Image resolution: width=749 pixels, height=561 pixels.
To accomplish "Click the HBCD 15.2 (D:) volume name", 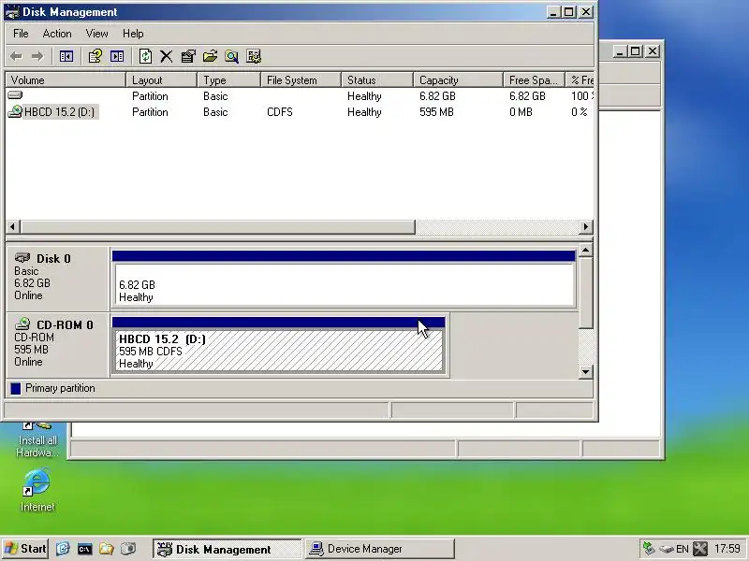I will [60, 112].
